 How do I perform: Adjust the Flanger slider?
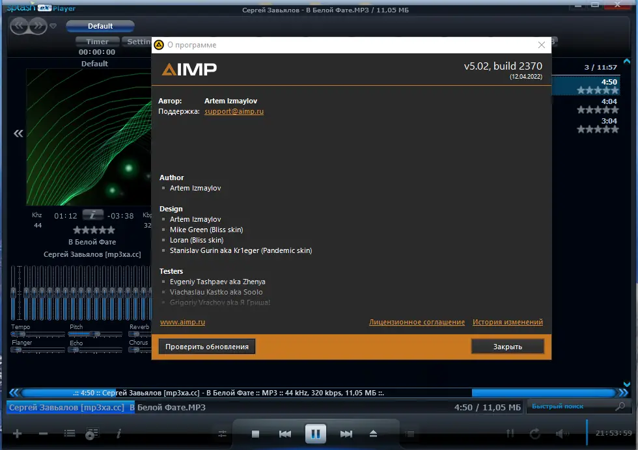(x=38, y=350)
